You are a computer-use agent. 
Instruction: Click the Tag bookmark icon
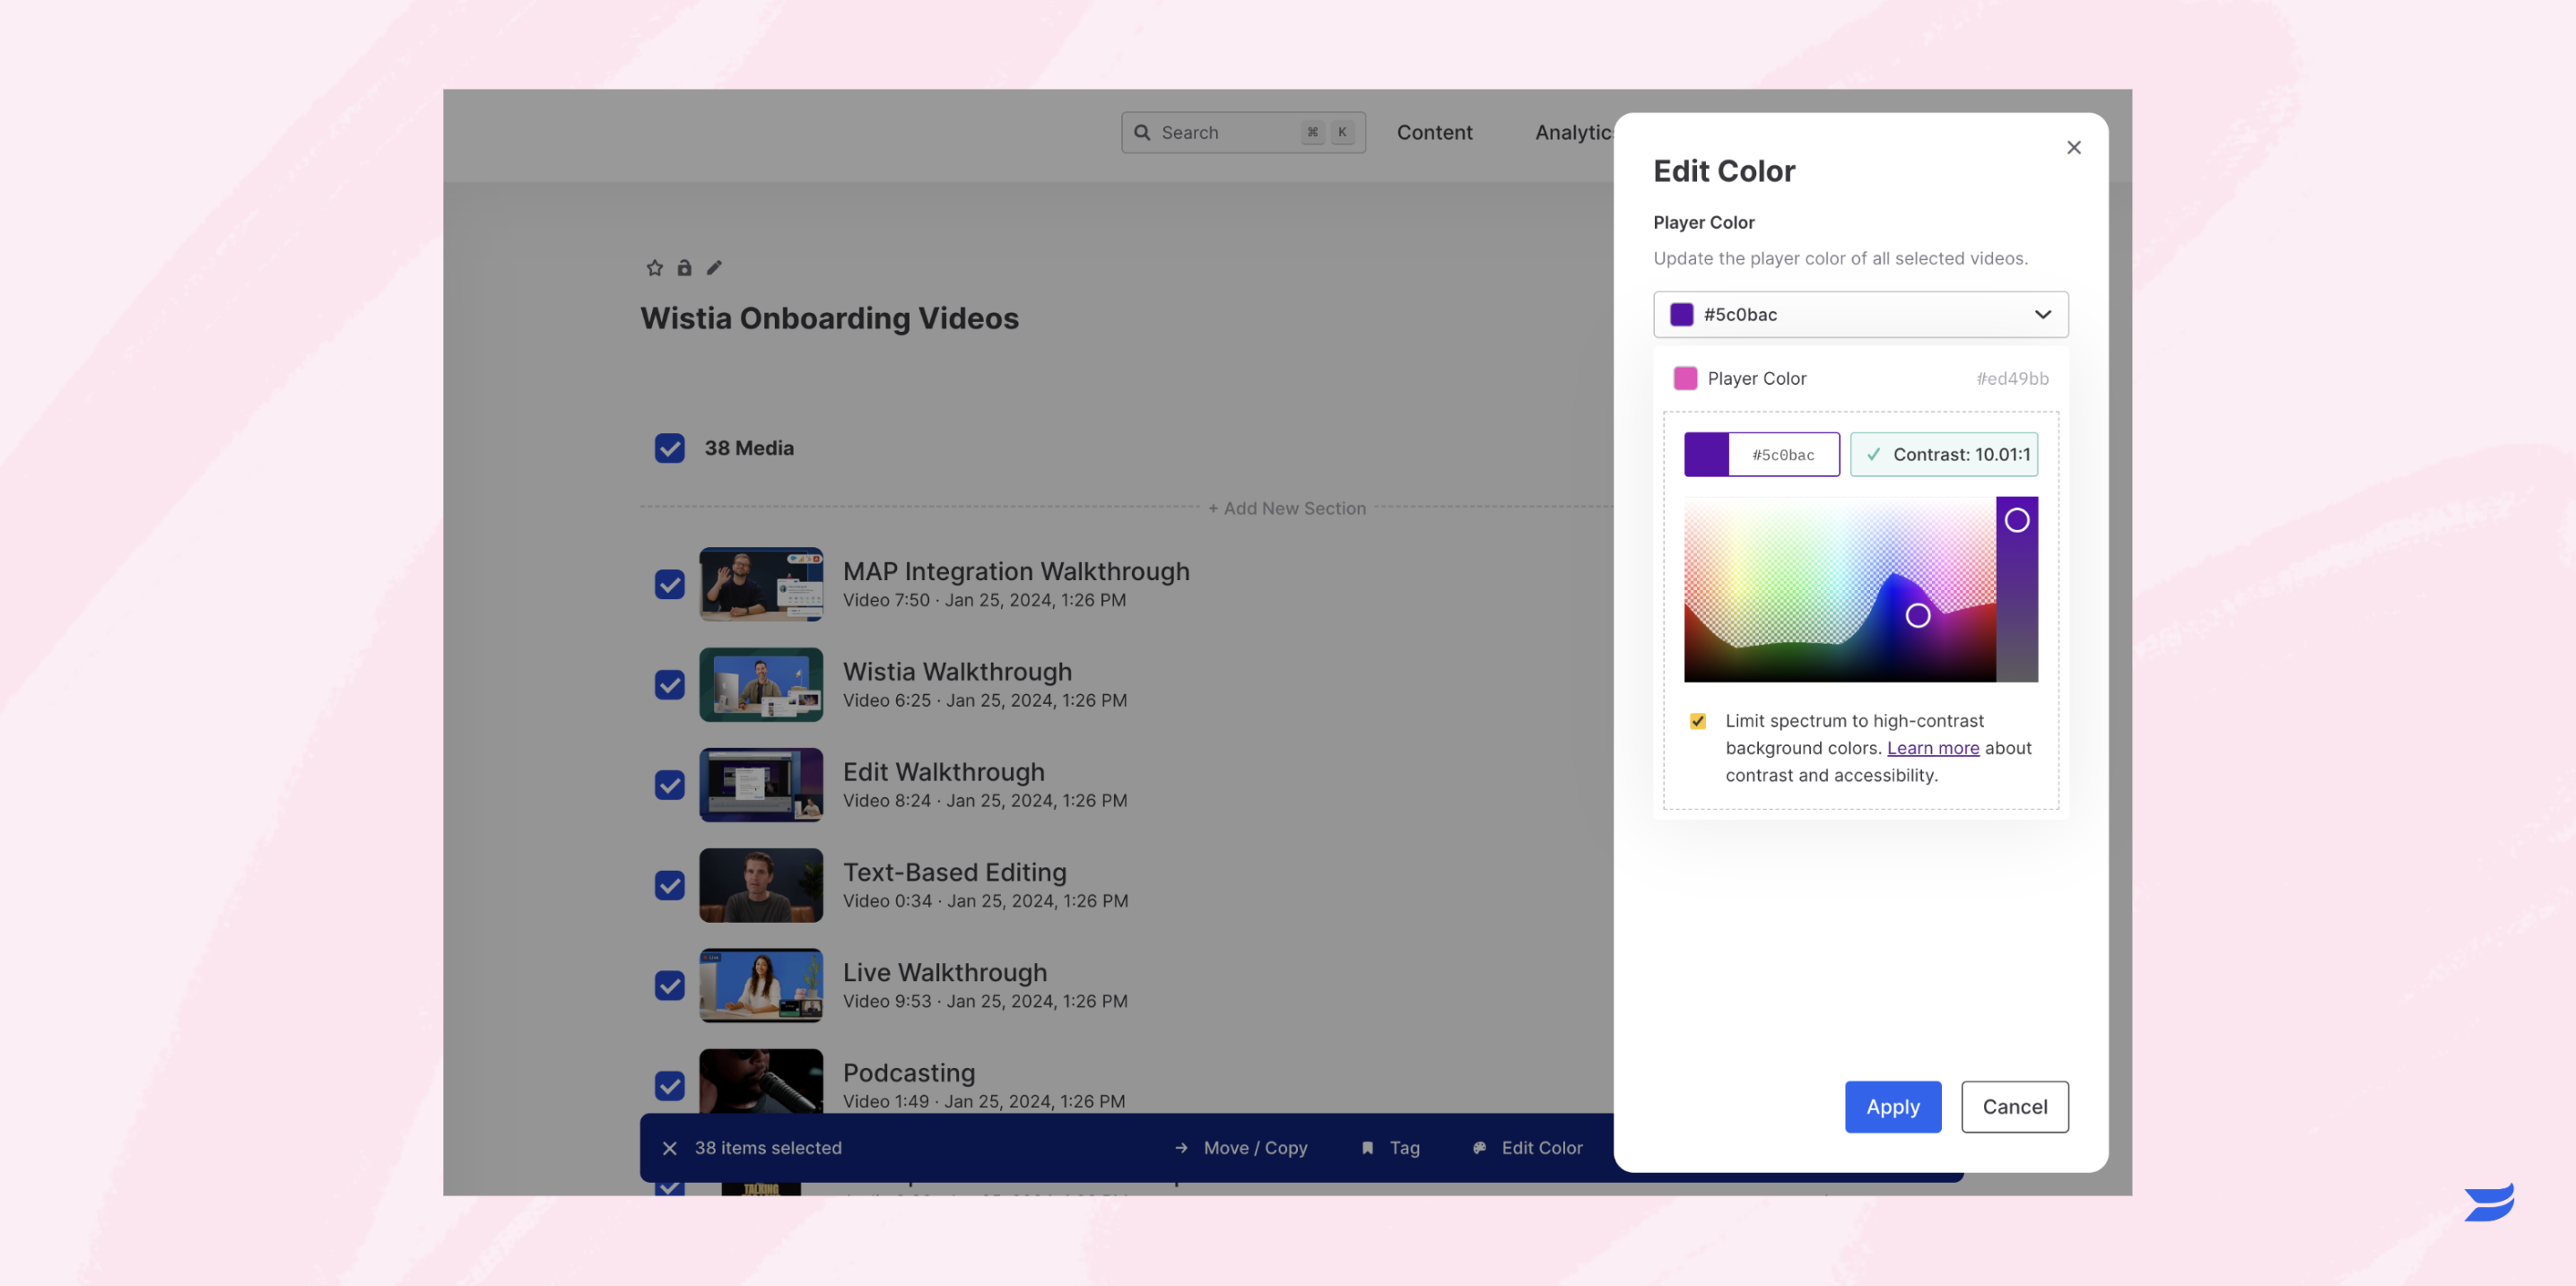(1367, 1148)
